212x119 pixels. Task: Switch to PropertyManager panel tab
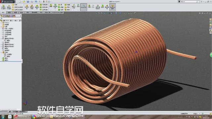pos(5,16)
